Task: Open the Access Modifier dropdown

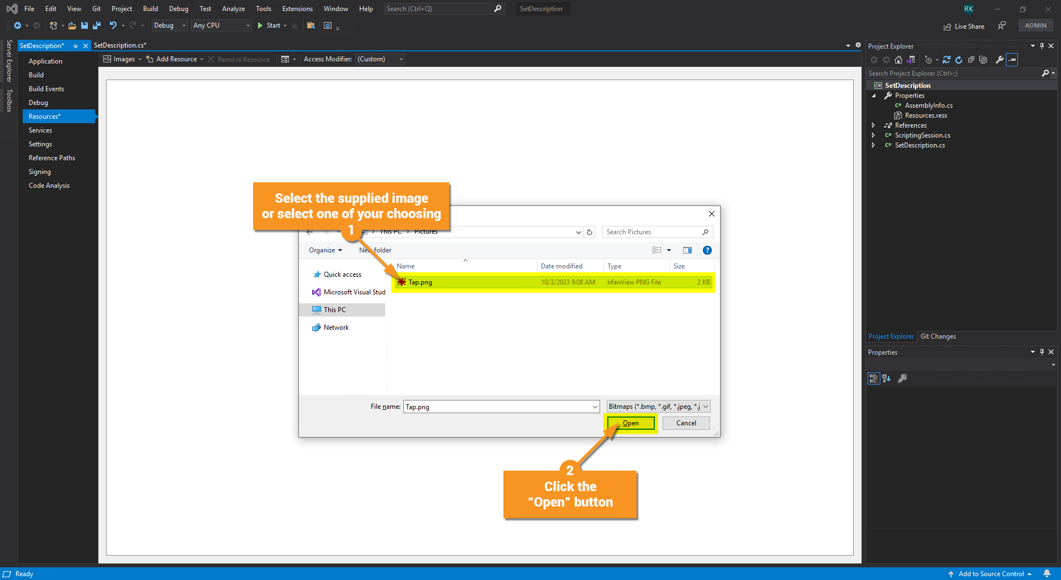Action: pos(380,59)
